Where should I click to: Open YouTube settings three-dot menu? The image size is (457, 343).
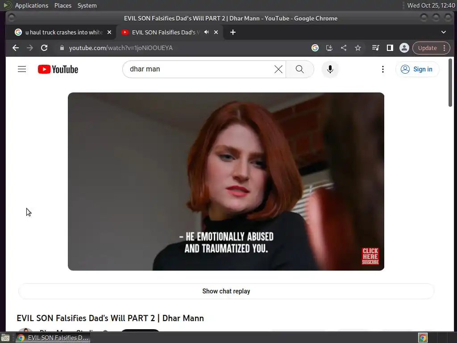pyautogui.click(x=382, y=69)
